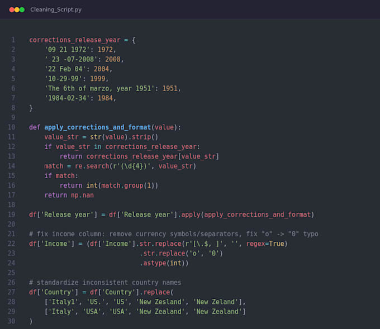380x329 pixels.
Task: Click the value 1999 on line 5
Action: coord(97,79)
